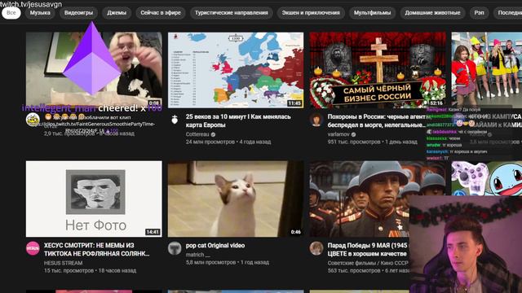Image resolution: width=522 pixels, height=293 pixels.
Task: Open title '25 веков за 10 минут'
Action: pyautogui.click(x=238, y=121)
